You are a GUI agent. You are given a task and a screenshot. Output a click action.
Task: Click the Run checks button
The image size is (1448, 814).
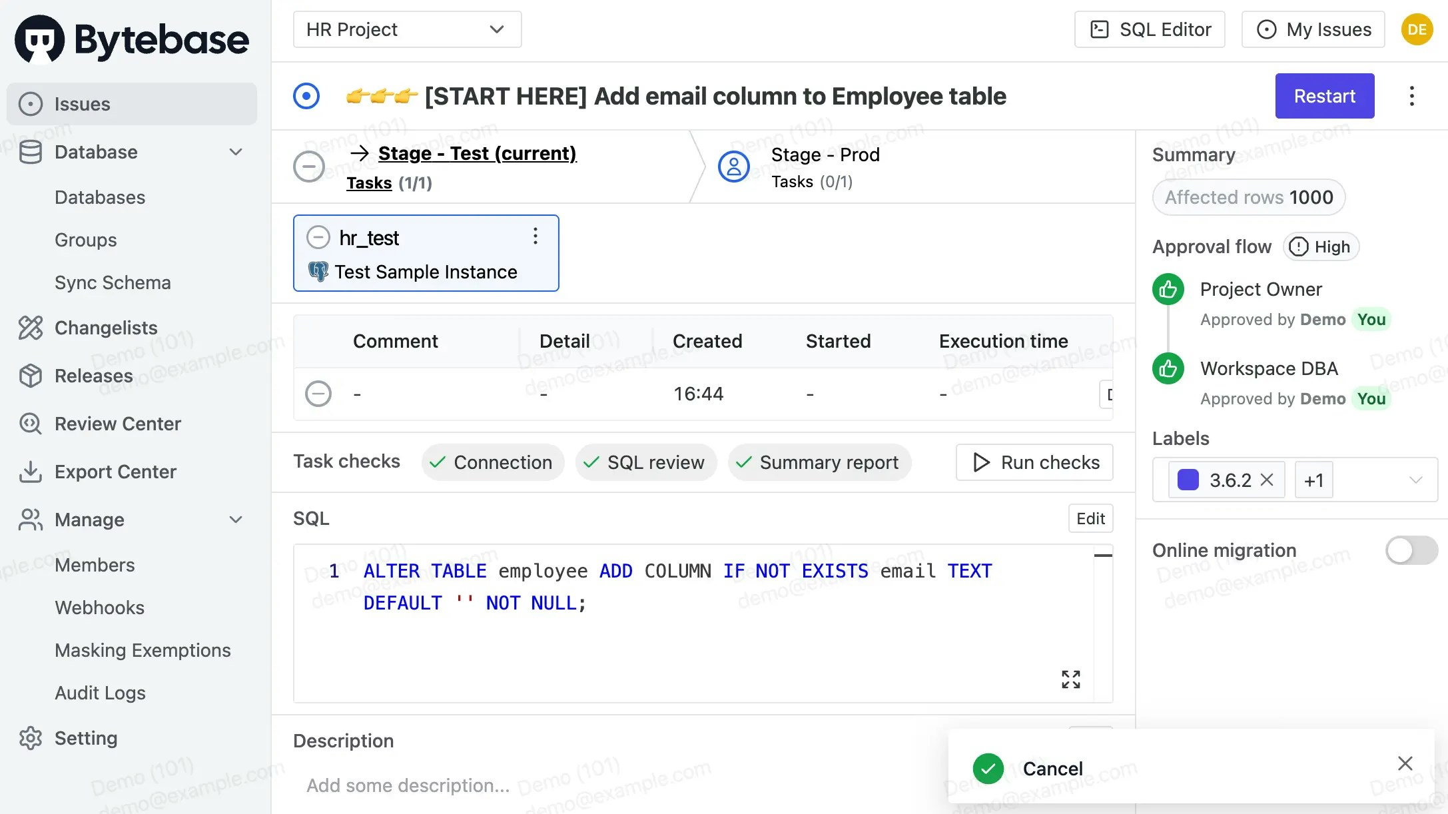(x=1034, y=462)
